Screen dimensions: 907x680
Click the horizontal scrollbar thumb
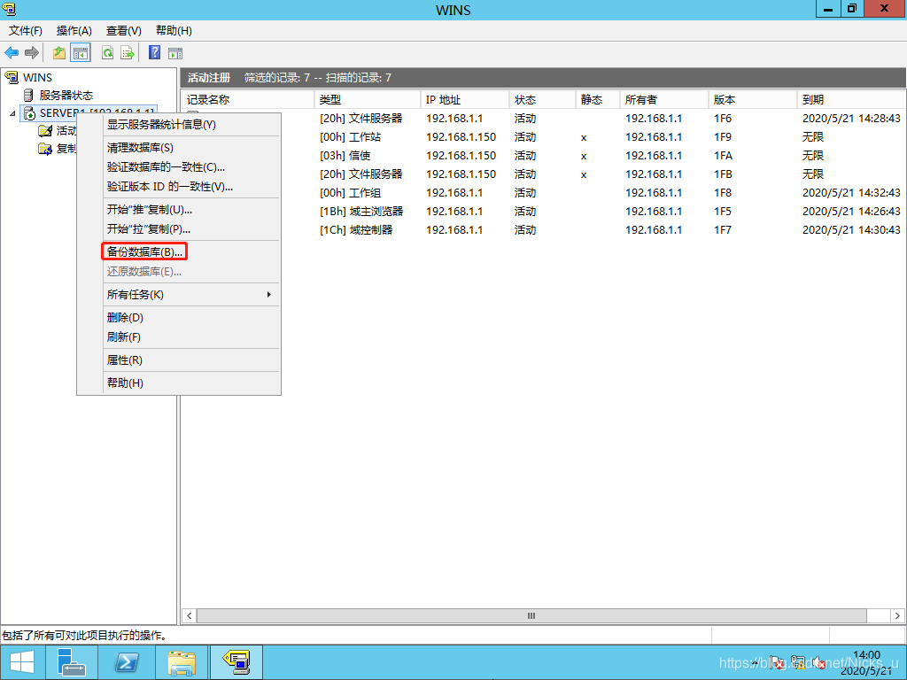(531, 616)
